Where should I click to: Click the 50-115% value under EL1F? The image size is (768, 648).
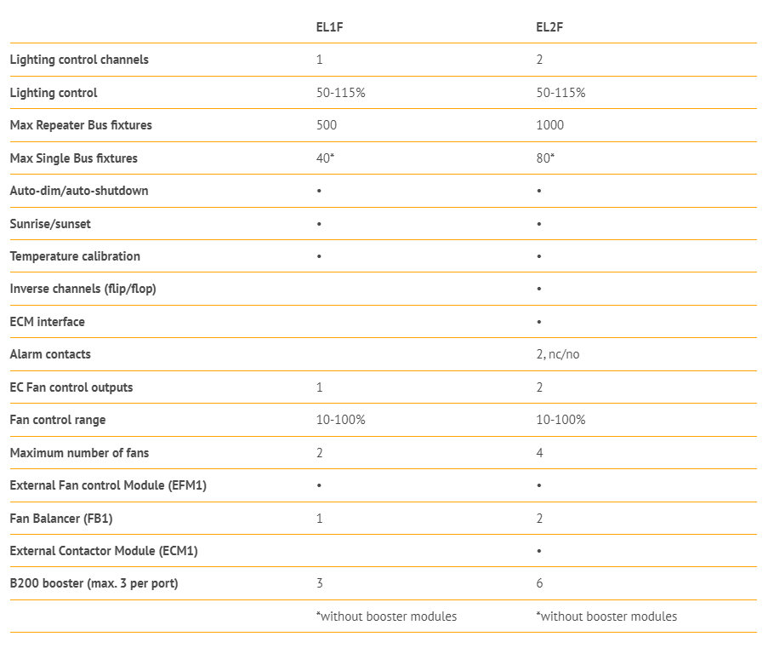(341, 93)
